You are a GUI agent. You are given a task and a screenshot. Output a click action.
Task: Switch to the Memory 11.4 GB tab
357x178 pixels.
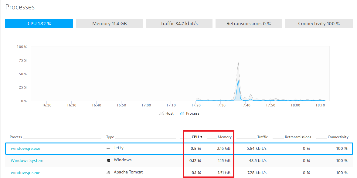[109, 24]
